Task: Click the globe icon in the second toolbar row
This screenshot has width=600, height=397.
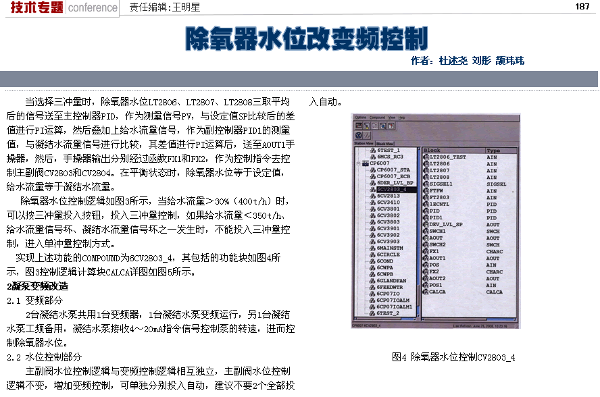Action: 358,134
